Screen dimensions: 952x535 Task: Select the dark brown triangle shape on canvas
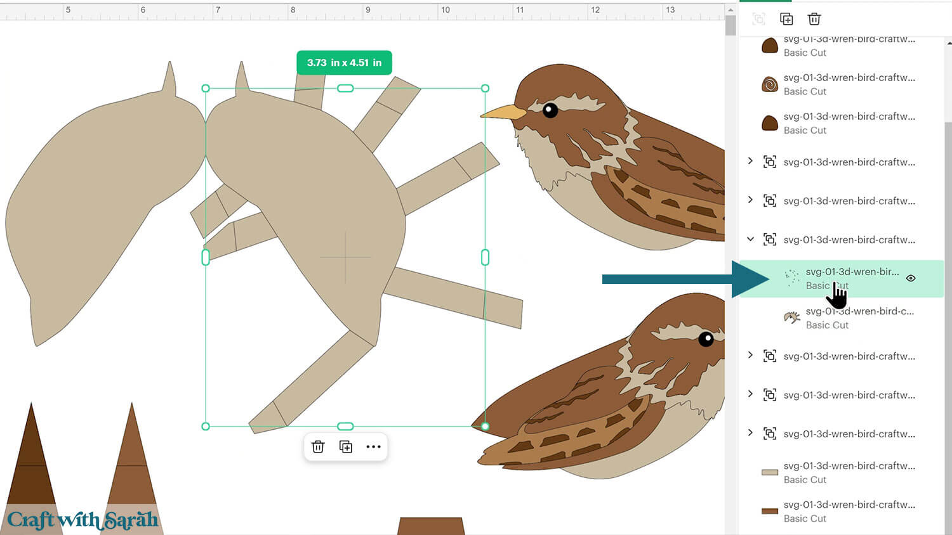coord(30,456)
